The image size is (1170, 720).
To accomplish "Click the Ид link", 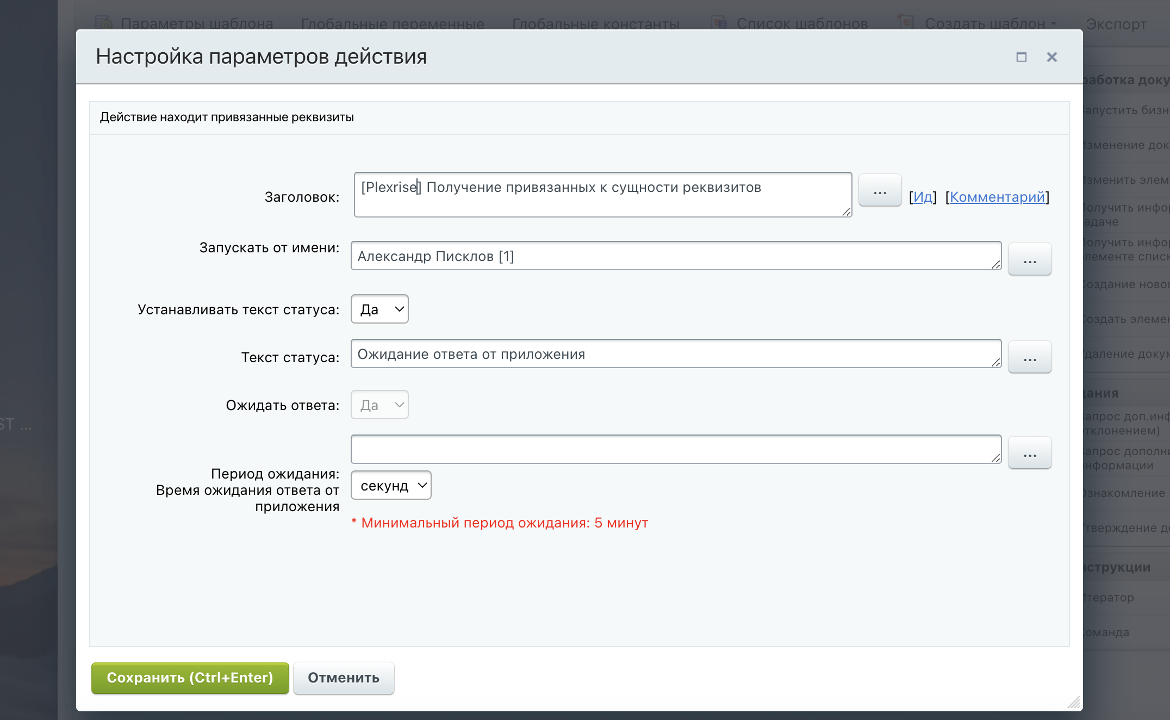I will [923, 197].
